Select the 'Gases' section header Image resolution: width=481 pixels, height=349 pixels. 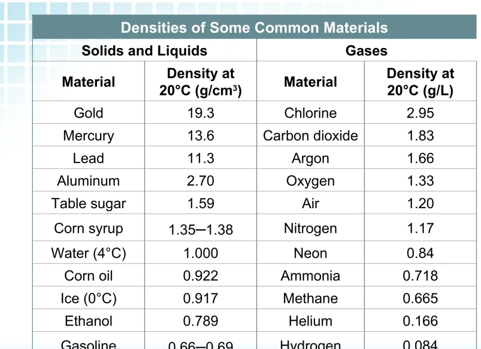point(366,51)
